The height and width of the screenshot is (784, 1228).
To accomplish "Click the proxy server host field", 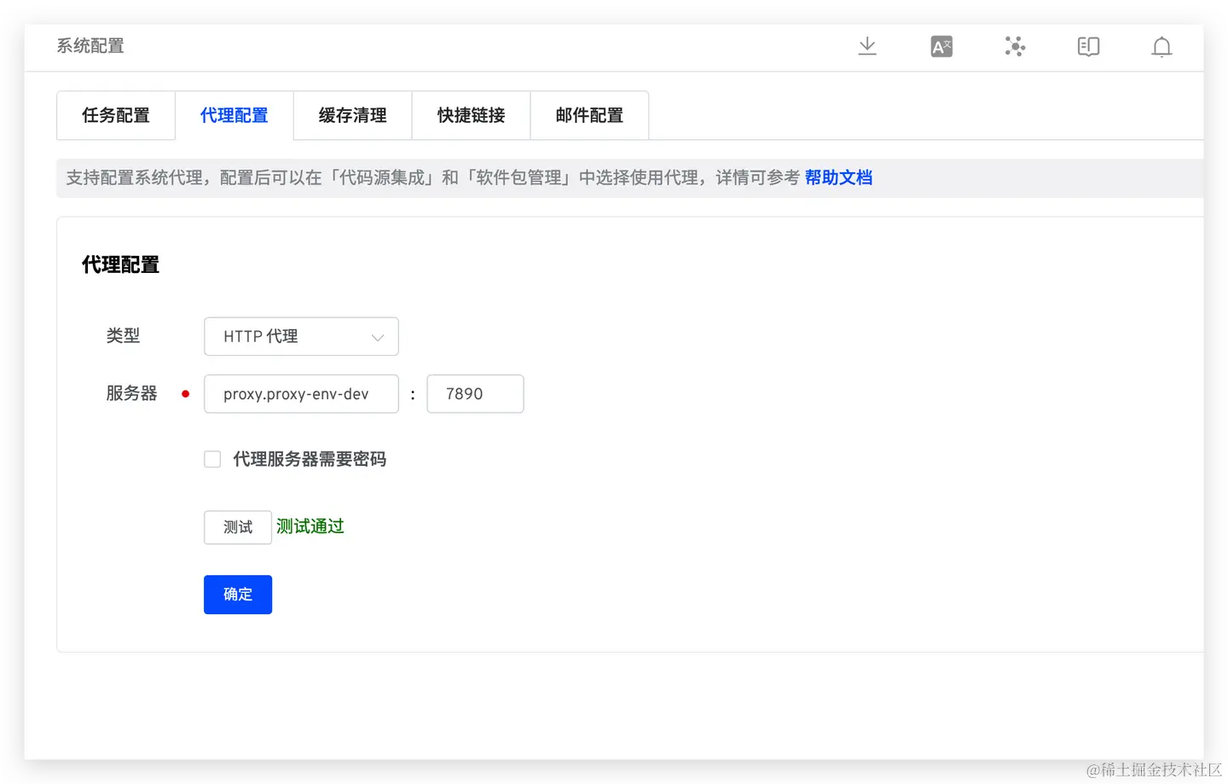I will (301, 394).
